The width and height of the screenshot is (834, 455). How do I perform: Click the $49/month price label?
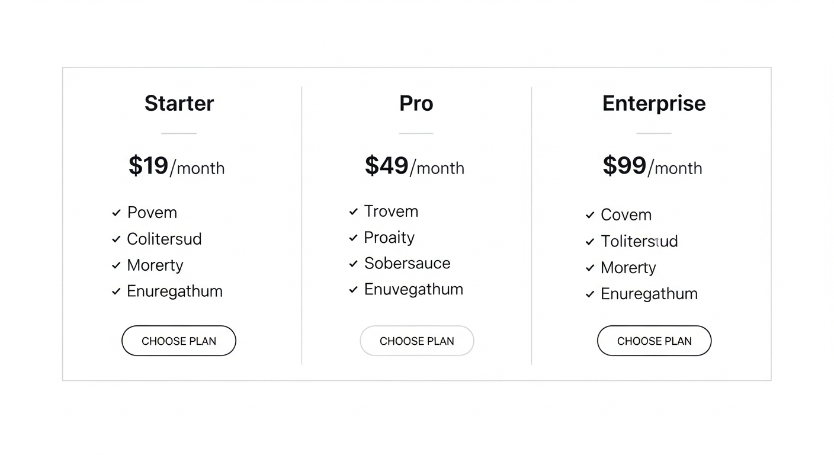pos(414,166)
